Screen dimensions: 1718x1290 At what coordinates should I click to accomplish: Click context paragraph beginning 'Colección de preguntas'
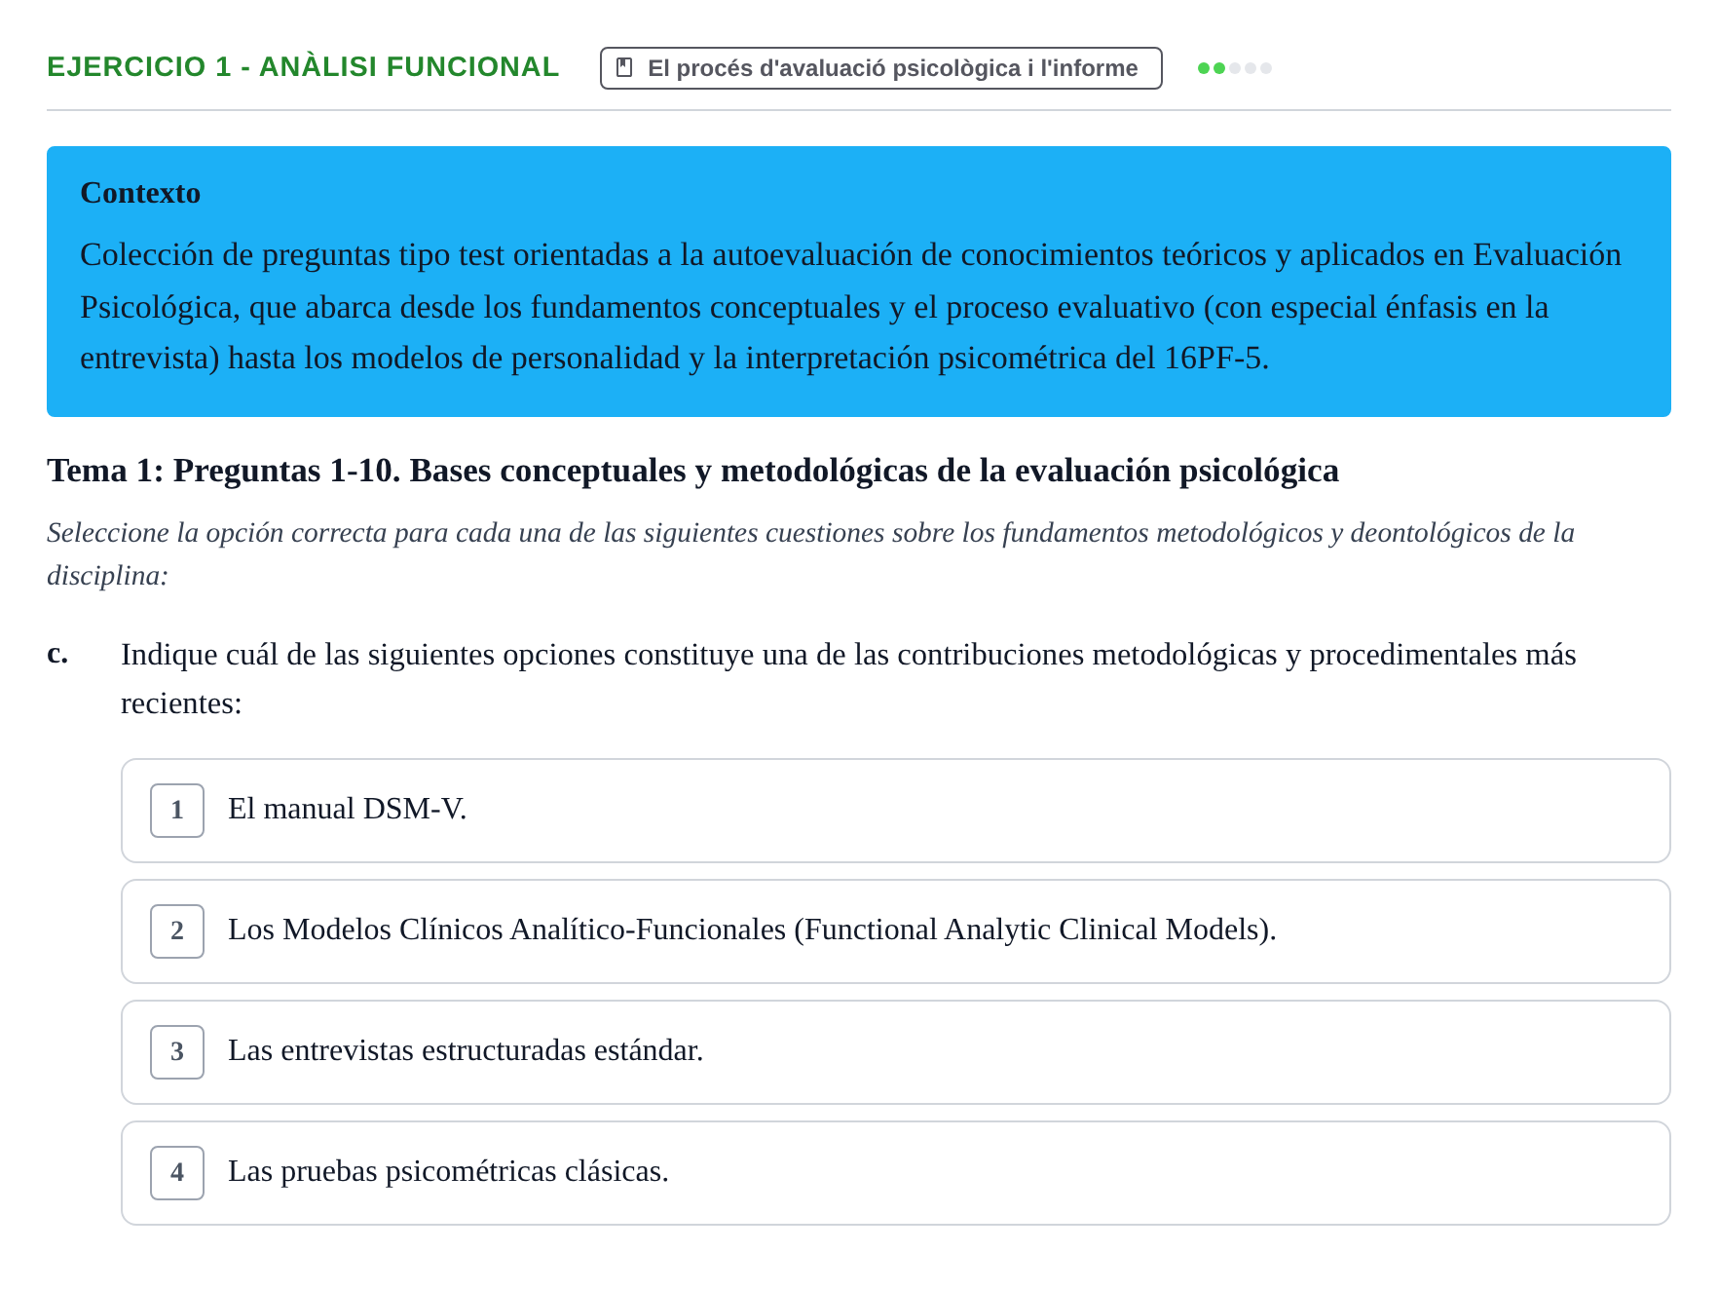pyautogui.click(x=850, y=306)
